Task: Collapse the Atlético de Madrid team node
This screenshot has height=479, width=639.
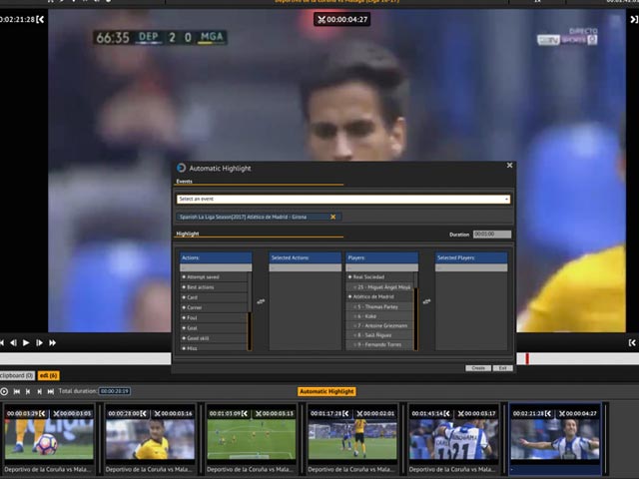Action: tap(349, 296)
